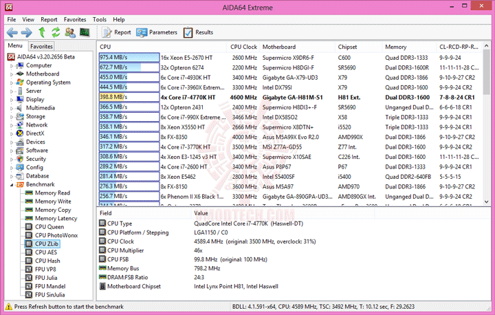This screenshot has height=315, width=495.
Task: Select the Motherboard tree icon
Action: point(20,74)
